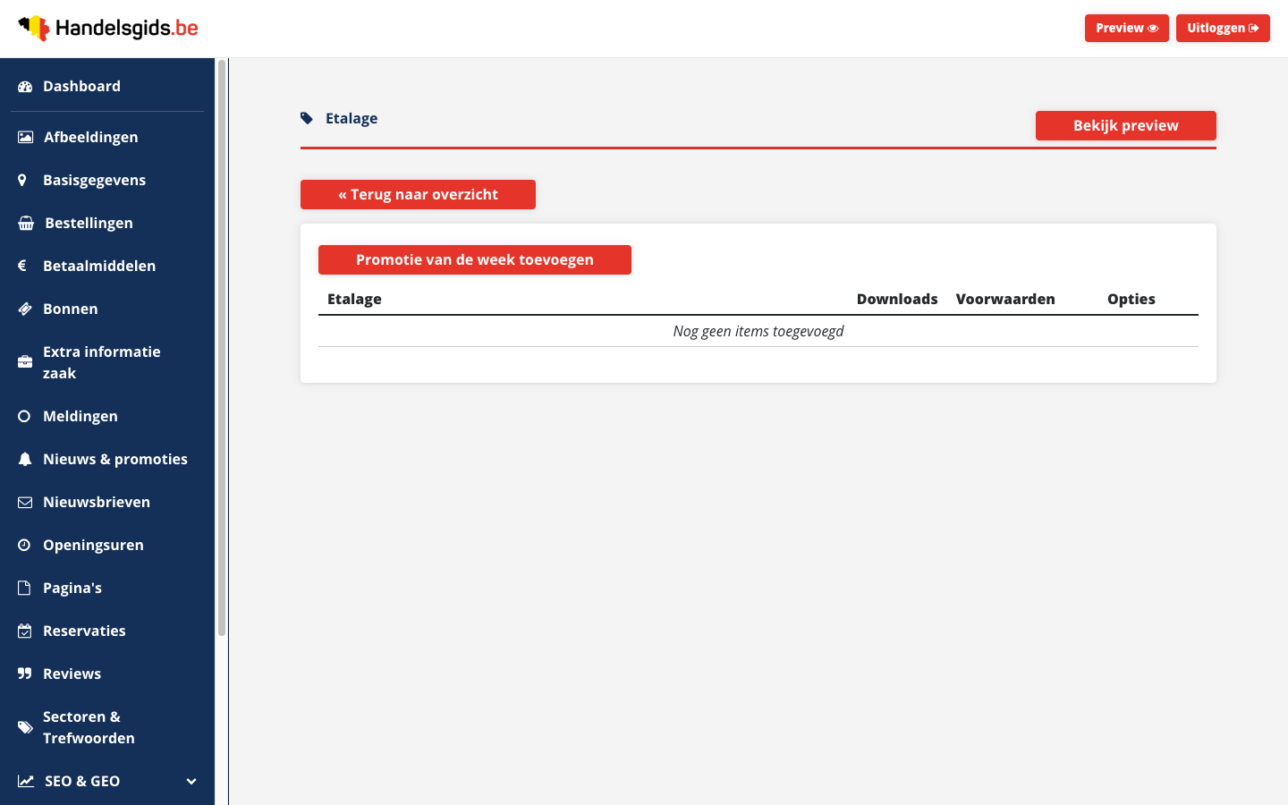
Task: Click the Bestellingen basket icon
Action: pos(26,223)
